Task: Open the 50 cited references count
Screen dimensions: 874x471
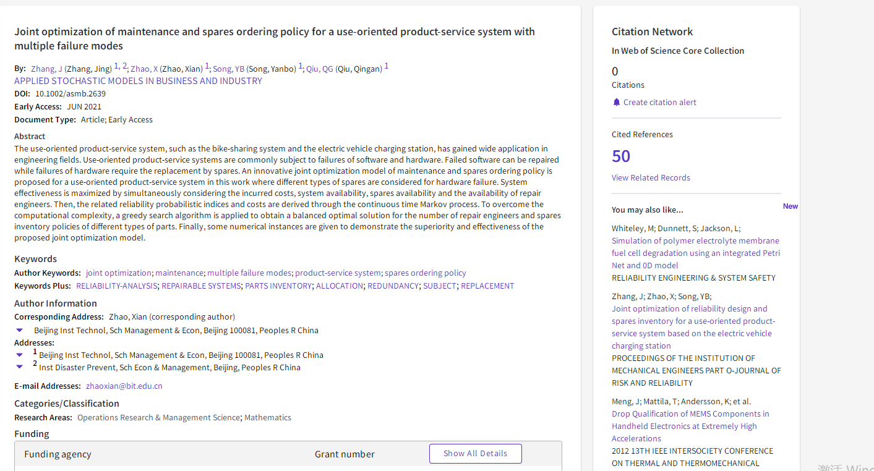Action: 621,156
